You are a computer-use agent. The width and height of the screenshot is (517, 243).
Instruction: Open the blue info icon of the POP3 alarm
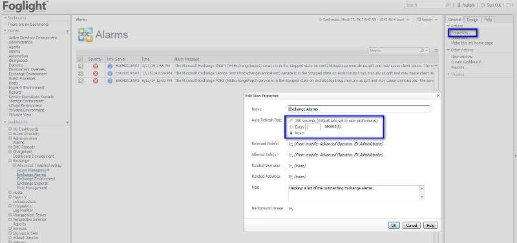pos(110,80)
